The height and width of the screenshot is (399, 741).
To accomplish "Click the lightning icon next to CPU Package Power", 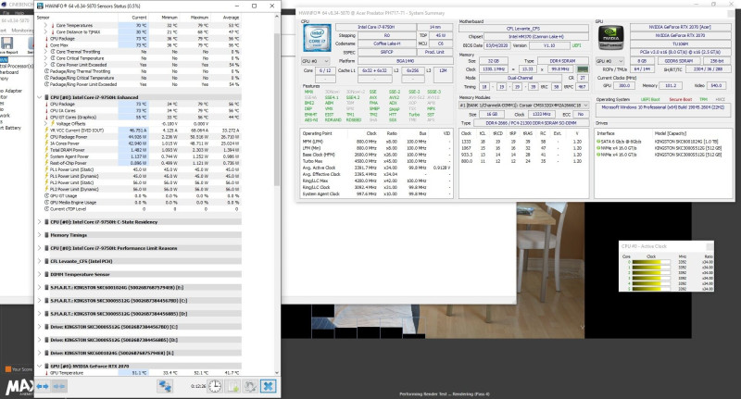I will click(46, 137).
